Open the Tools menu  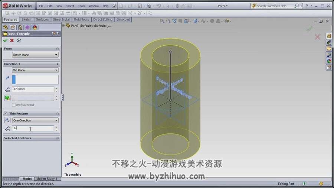[x=81, y=6]
